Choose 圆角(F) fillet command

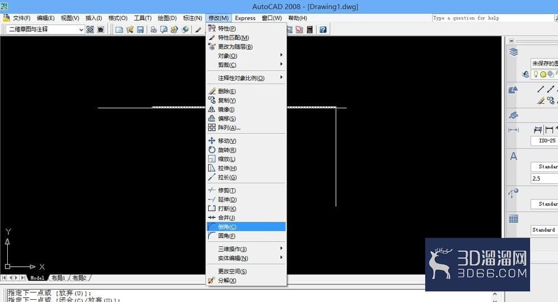tap(246, 236)
